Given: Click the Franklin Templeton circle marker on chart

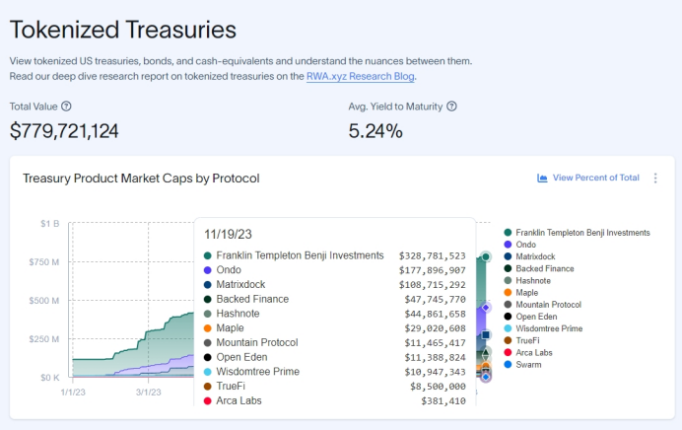Looking at the screenshot, I should [485, 257].
